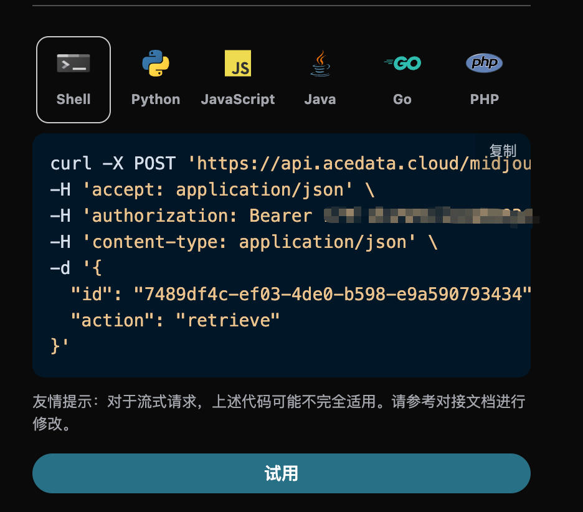Viewport: 583px width, 512px height.
Task: Click the content-type application/json header line
Action: click(244, 242)
